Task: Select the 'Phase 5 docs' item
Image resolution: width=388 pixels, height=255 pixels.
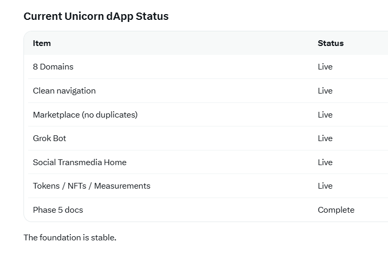Action: 58,210
